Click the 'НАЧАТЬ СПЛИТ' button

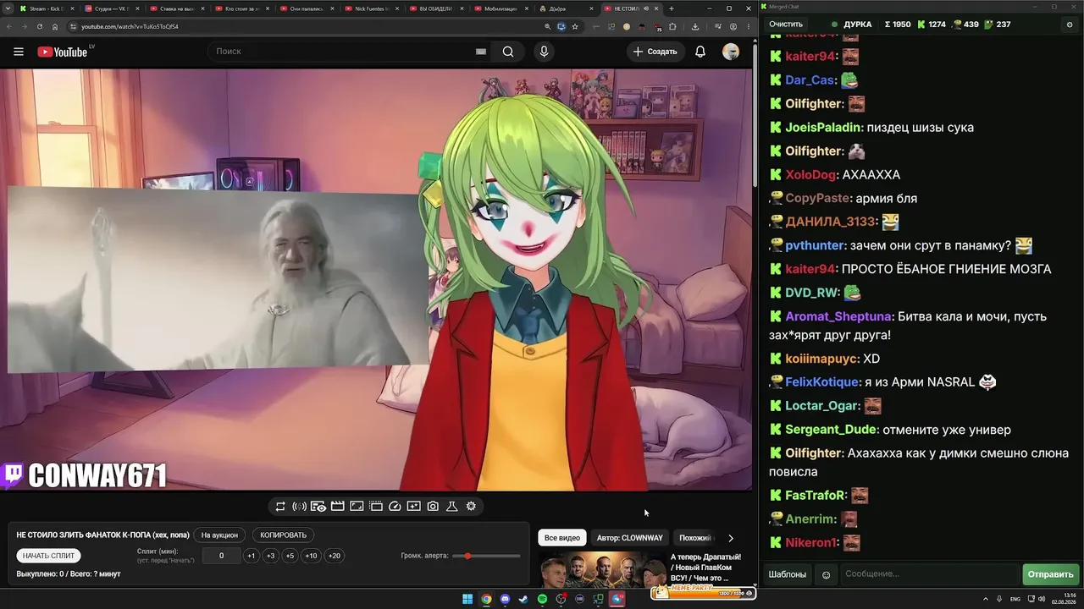tap(49, 556)
